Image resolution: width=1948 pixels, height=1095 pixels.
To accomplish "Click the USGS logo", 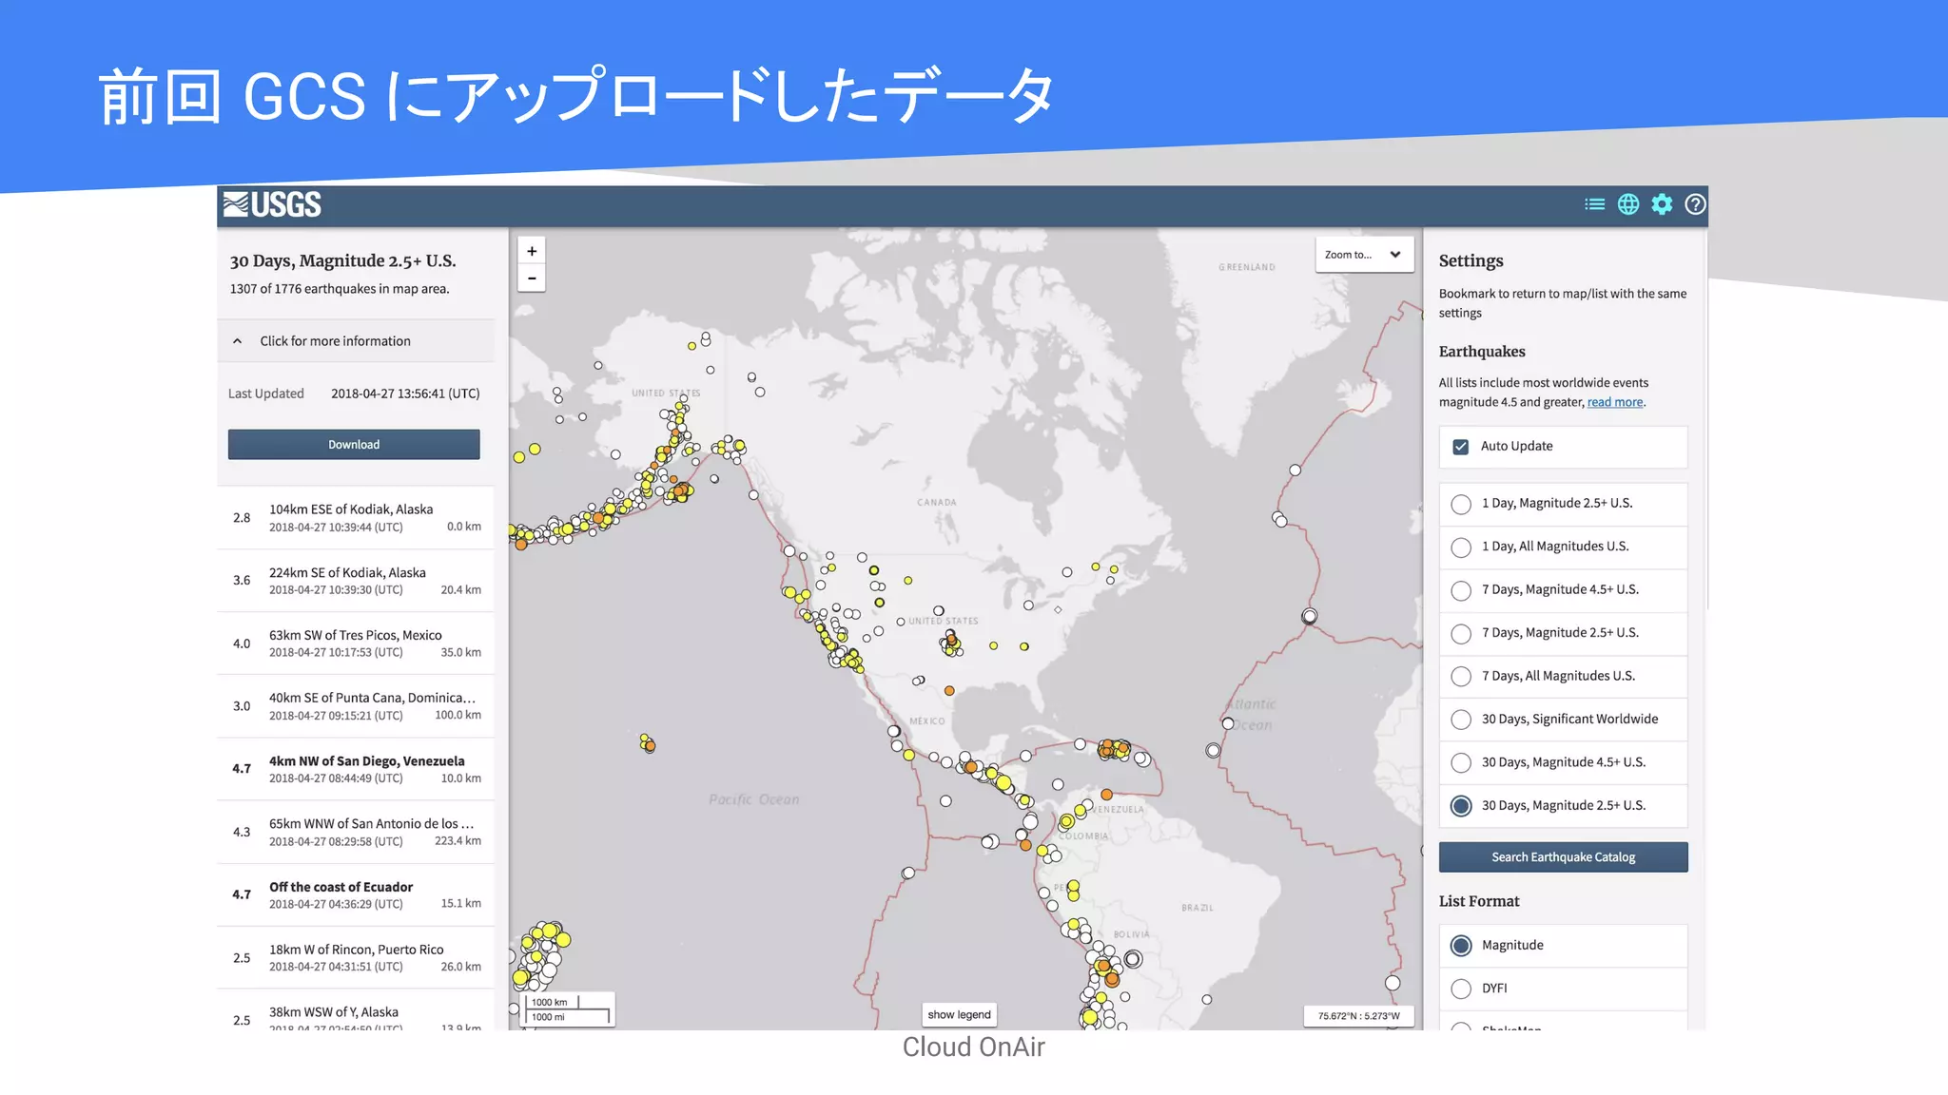I will (272, 204).
